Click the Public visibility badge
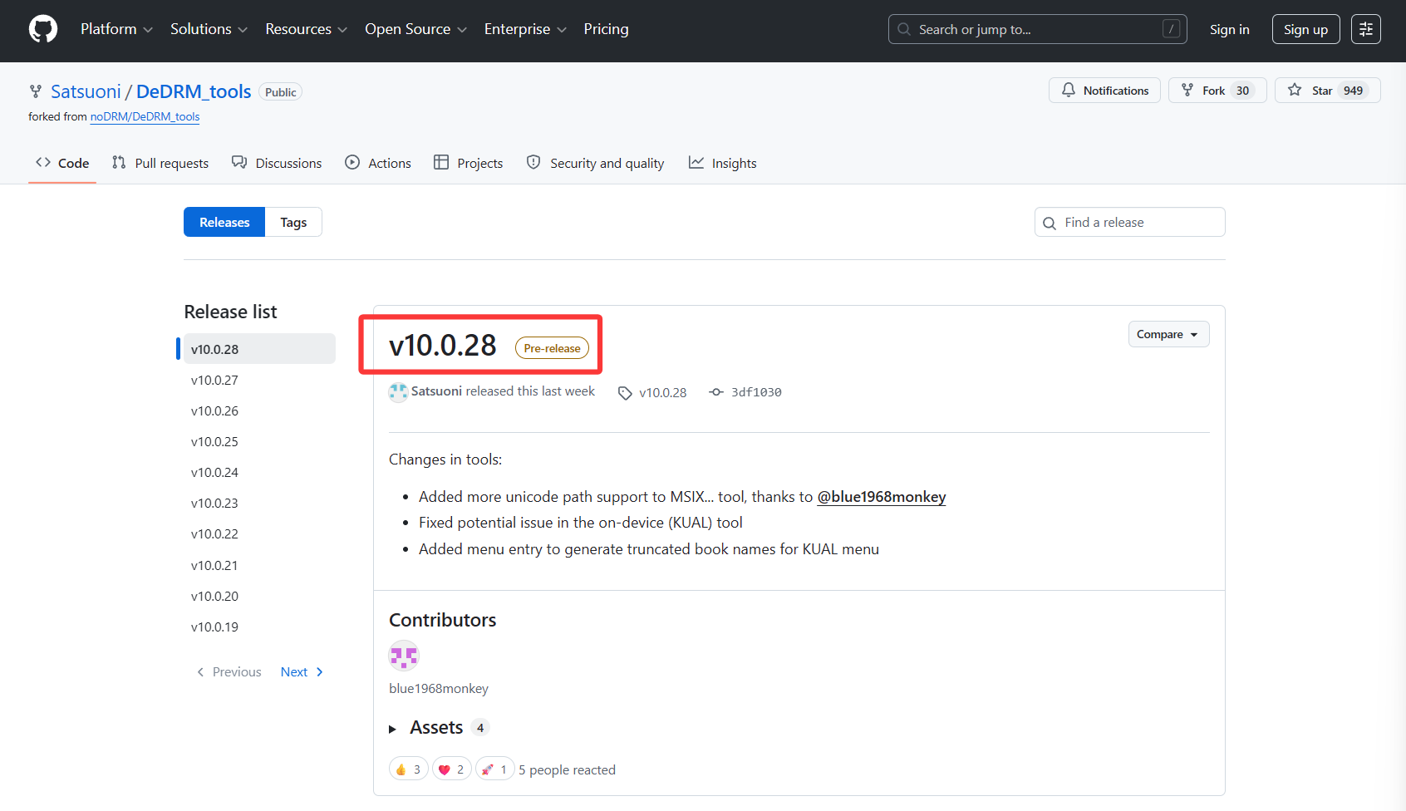 tap(280, 92)
